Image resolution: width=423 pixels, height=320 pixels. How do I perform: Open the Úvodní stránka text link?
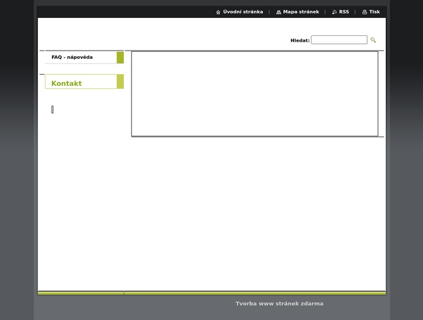[x=243, y=12]
